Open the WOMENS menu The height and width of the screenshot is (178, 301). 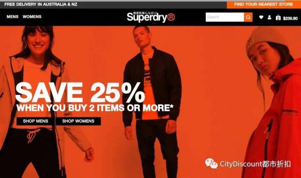(x=32, y=17)
